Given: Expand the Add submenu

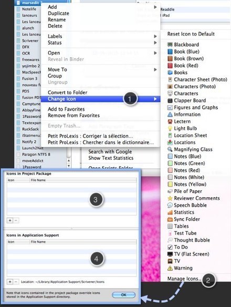Looking at the screenshot, I should [x=100, y=7].
